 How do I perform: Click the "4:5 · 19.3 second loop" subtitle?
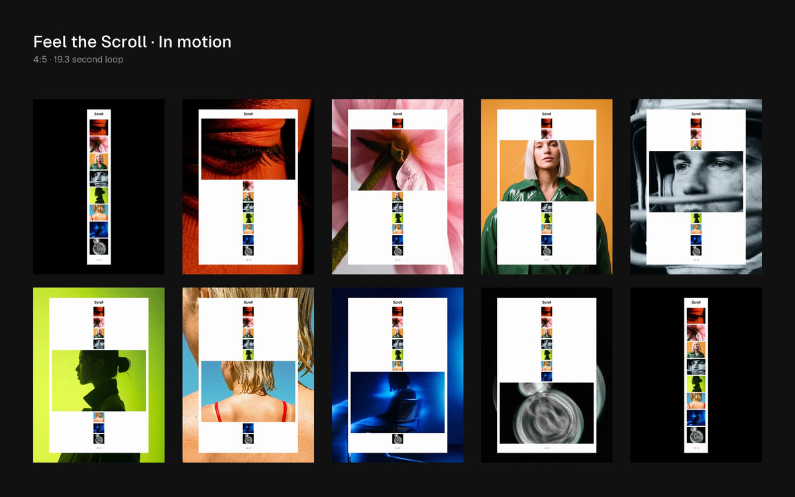click(x=78, y=60)
